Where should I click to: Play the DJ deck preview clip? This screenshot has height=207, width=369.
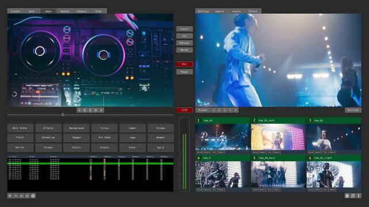coord(96,110)
